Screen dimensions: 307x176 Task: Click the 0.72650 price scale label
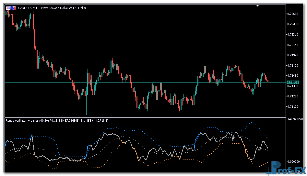click(293, 14)
